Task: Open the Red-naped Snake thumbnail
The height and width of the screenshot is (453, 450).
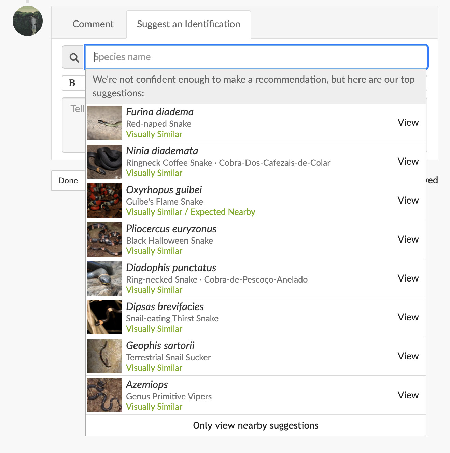Action: tap(104, 123)
